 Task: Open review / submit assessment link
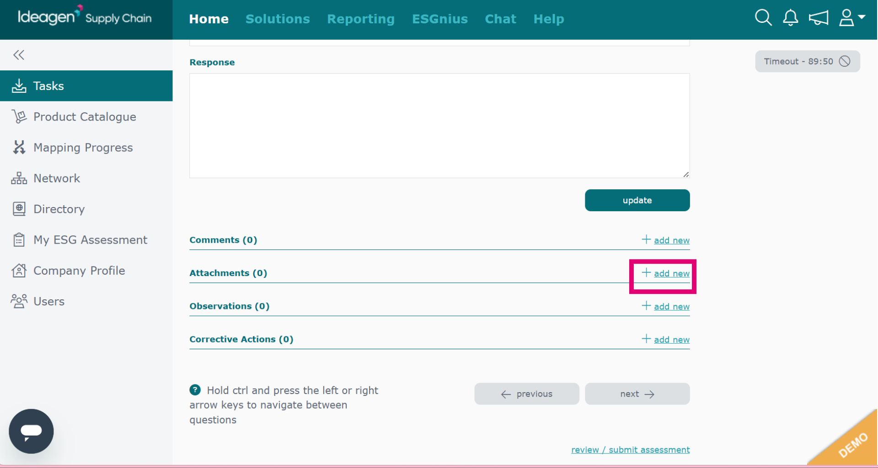(x=630, y=450)
